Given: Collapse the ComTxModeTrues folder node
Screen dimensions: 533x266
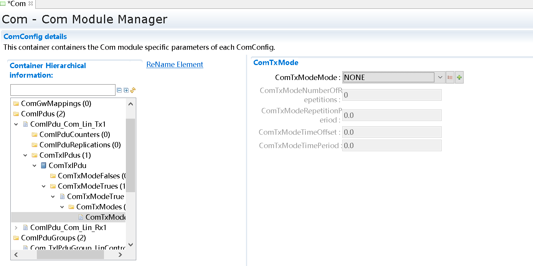Looking at the screenshot, I should (x=44, y=186).
